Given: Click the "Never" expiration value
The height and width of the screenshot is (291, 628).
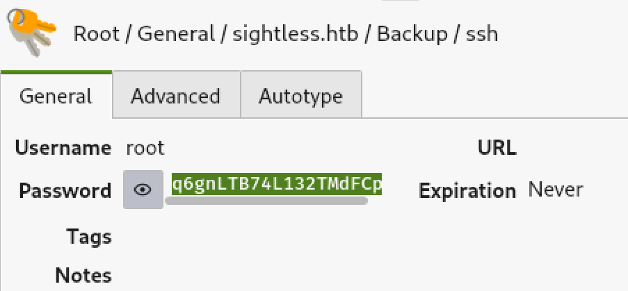Looking at the screenshot, I should pyautogui.click(x=555, y=189).
